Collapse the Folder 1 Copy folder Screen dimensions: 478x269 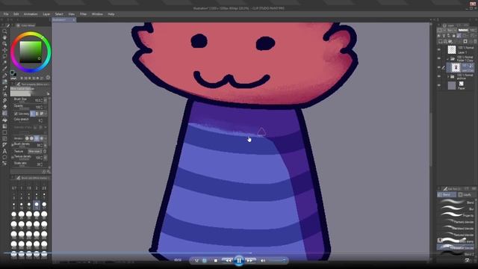tap(448, 58)
